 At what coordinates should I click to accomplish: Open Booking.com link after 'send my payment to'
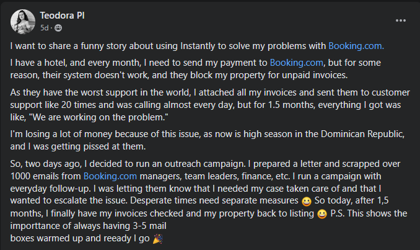click(x=297, y=63)
